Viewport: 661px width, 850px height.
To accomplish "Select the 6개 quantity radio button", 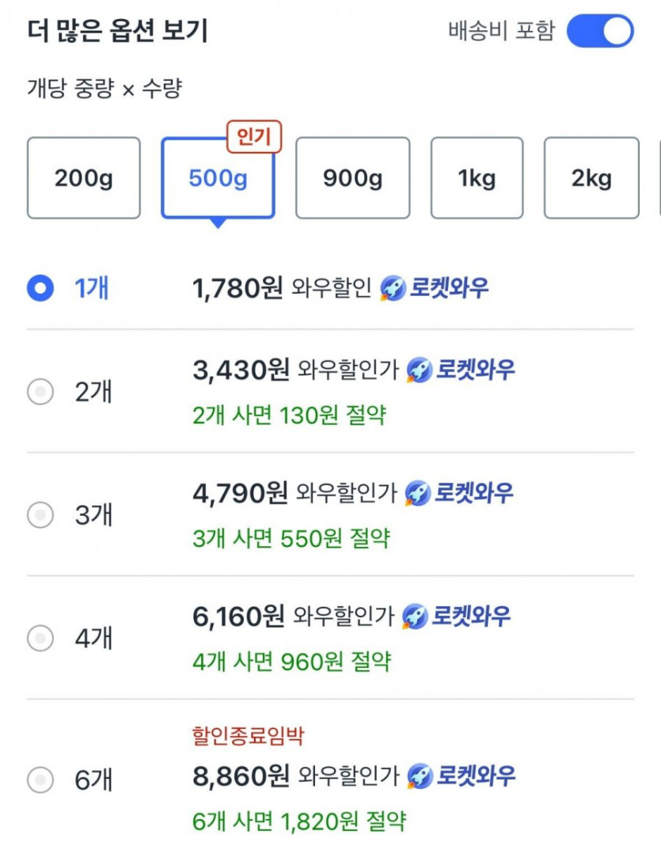I will click(x=40, y=780).
